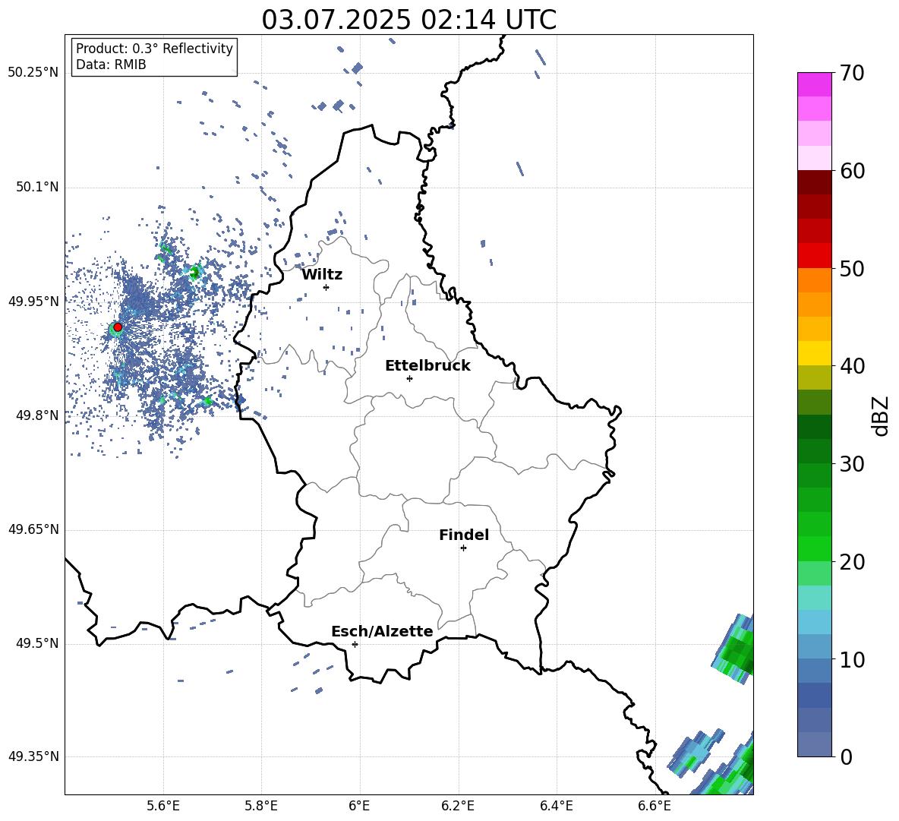Click the Esch/Alzette city label
This screenshot has height=821, width=899.
382,631
